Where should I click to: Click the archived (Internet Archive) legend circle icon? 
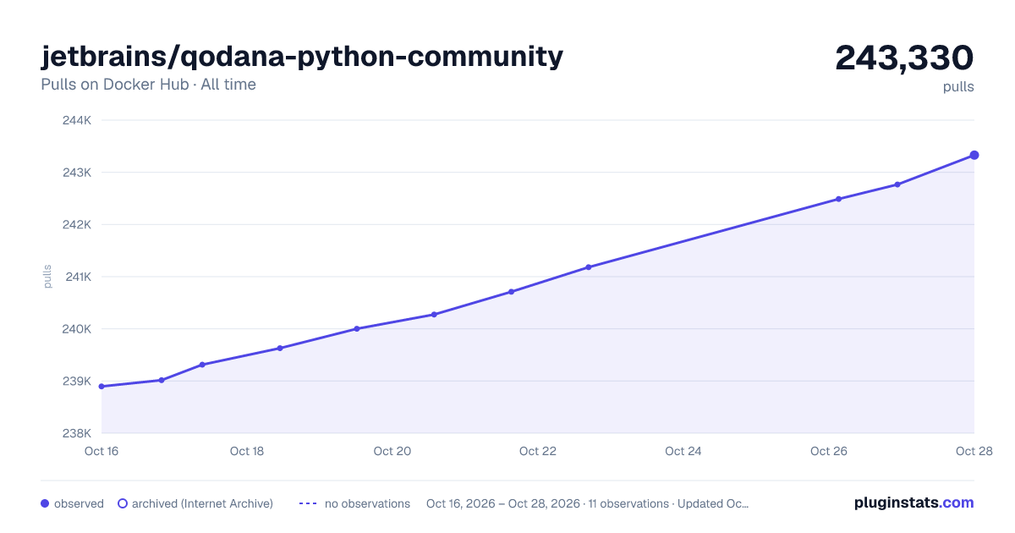[123, 503]
